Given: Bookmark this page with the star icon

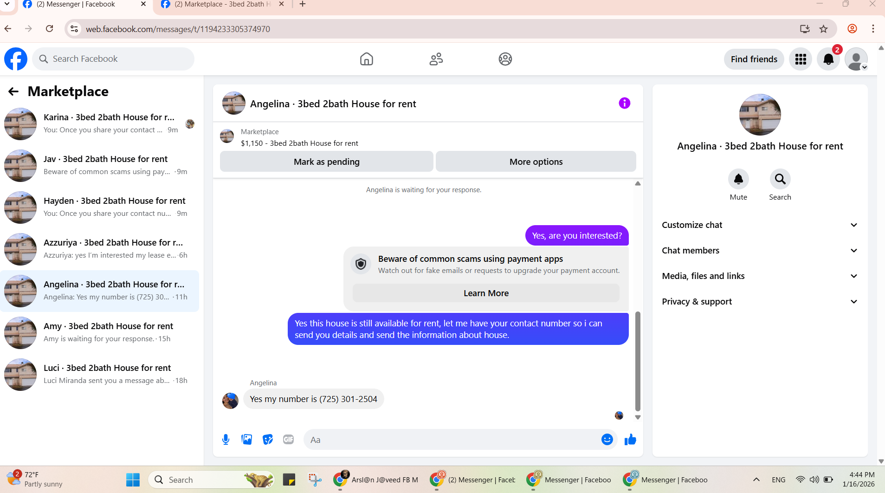Looking at the screenshot, I should pos(823,29).
